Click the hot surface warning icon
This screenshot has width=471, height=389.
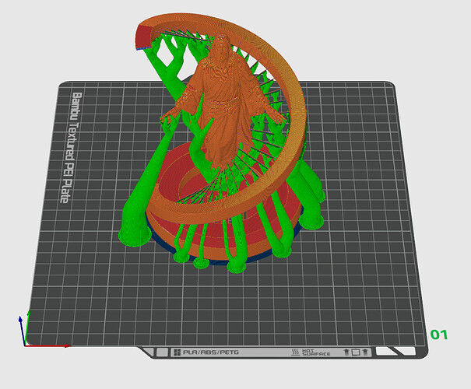(296, 352)
